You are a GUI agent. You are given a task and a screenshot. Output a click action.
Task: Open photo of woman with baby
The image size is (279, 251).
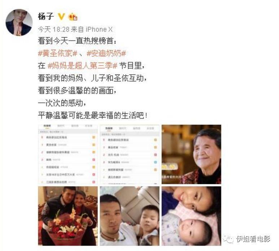191,216
